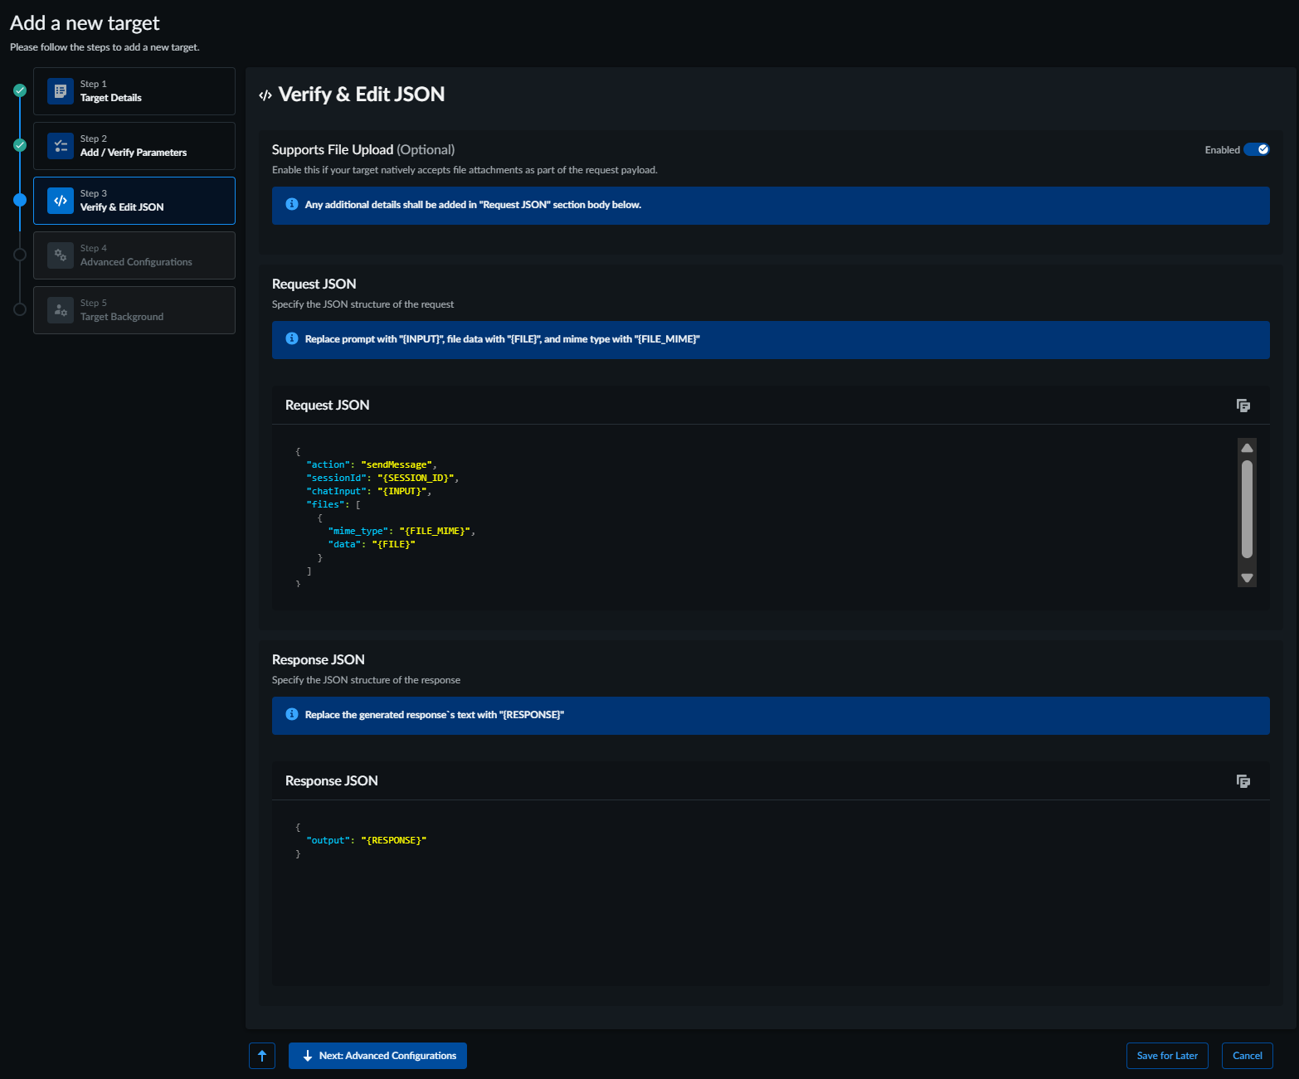Click the "output" key in Response JSON
The height and width of the screenshot is (1079, 1299).
328,840
